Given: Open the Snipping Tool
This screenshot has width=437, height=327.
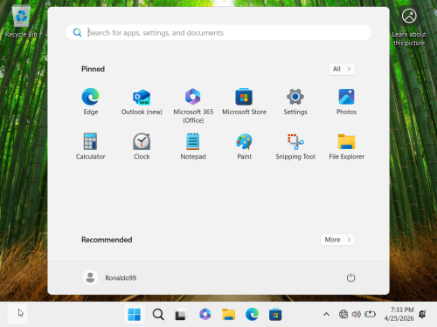Looking at the screenshot, I should pyautogui.click(x=295, y=146).
